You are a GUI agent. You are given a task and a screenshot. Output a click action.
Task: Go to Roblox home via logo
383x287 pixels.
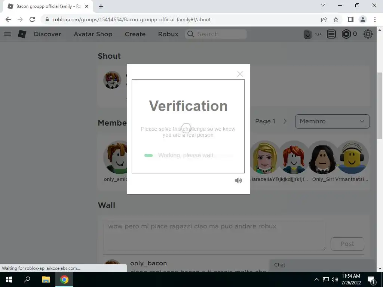(22, 34)
